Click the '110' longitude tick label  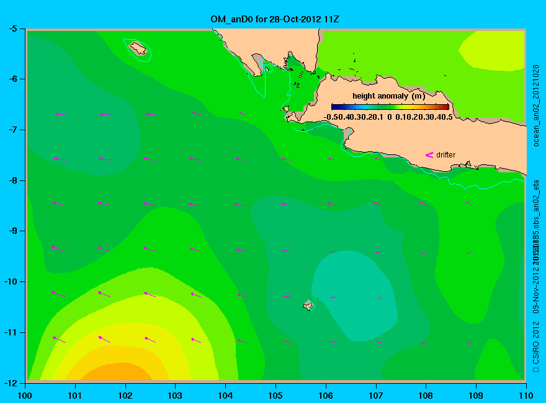(x=526, y=396)
